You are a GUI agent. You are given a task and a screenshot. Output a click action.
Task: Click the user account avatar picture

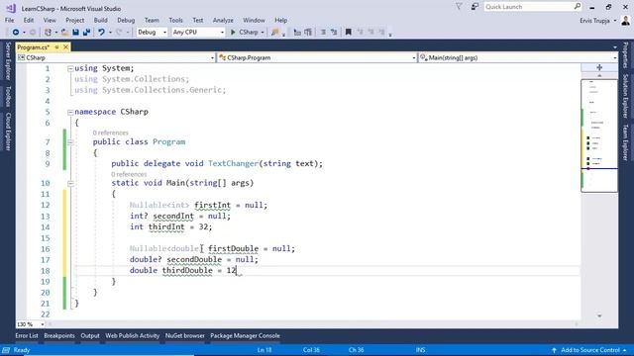(x=625, y=21)
